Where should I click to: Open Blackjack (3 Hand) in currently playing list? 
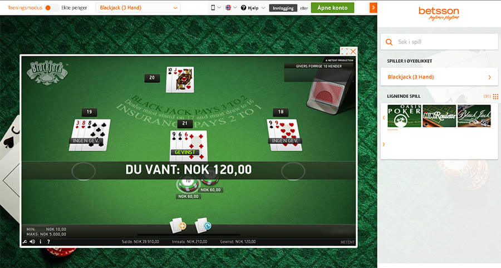(439, 77)
